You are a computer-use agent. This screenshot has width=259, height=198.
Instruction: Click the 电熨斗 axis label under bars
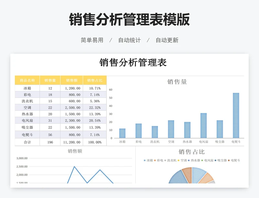pyautogui.click(x=236, y=141)
